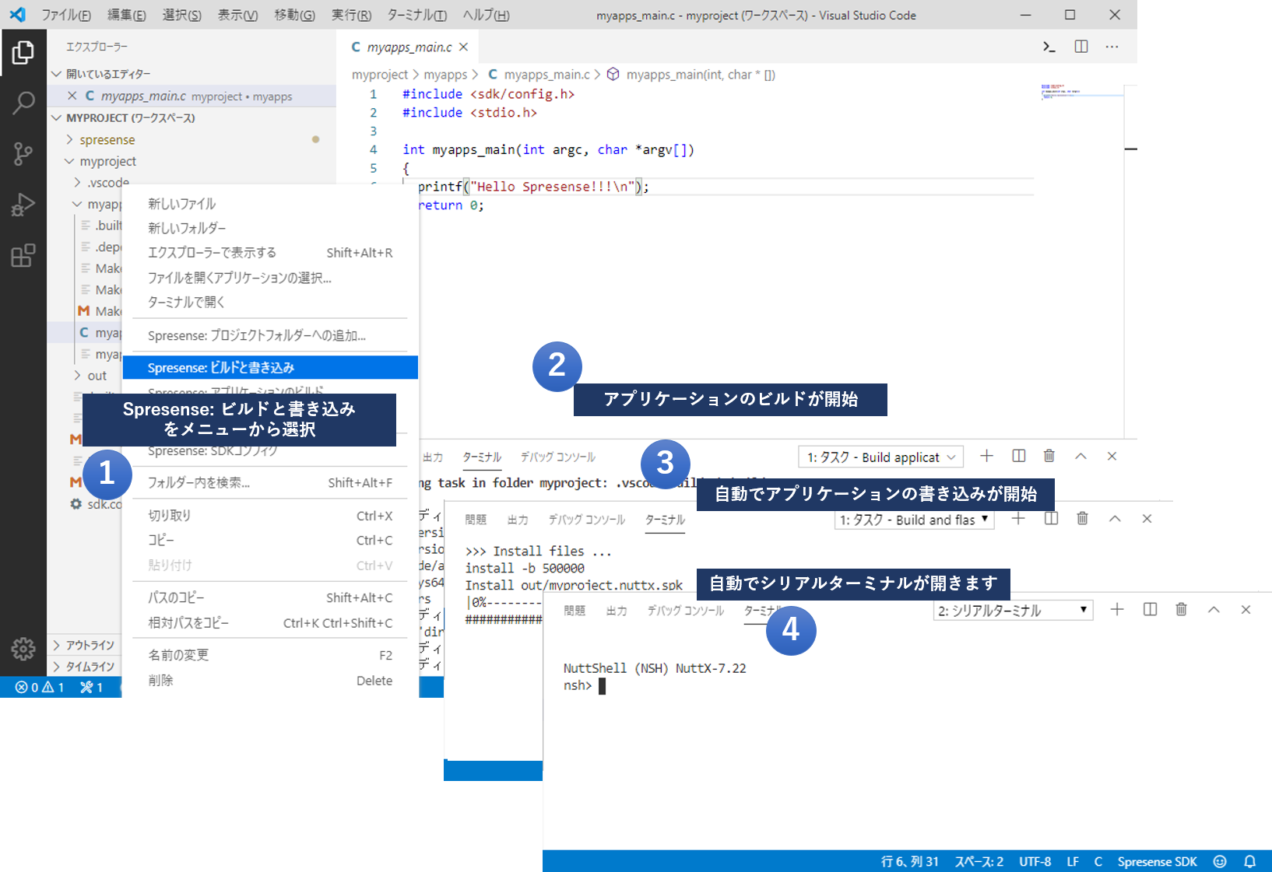Open the Build applicat task dropdown
The height and width of the screenshot is (872, 1272).
click(880, 457)
